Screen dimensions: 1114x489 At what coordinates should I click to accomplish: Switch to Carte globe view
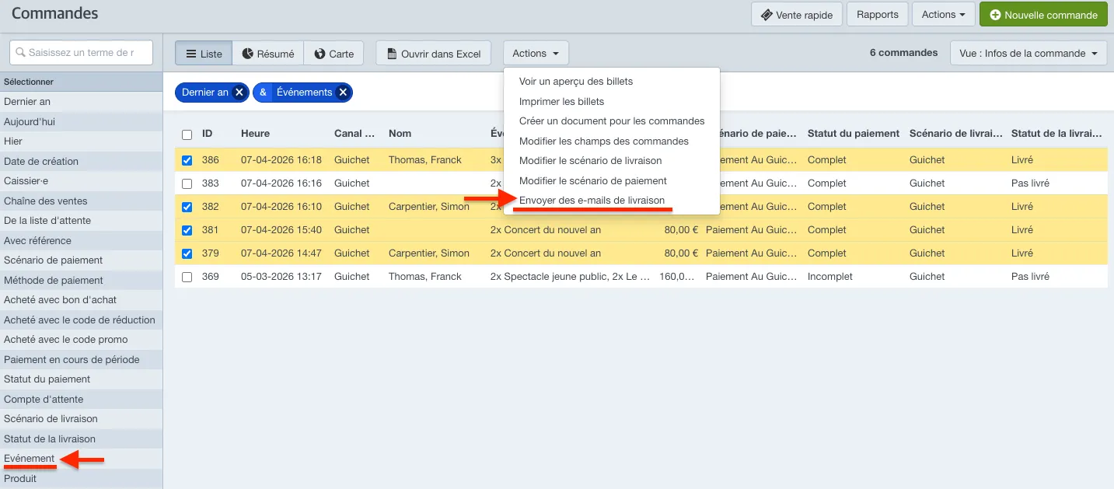334,54
